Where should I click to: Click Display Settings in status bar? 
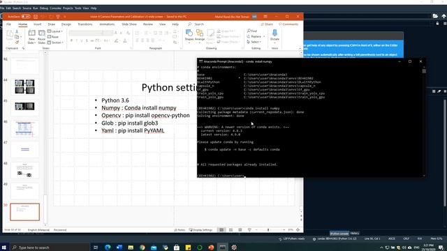click(200, 229)
